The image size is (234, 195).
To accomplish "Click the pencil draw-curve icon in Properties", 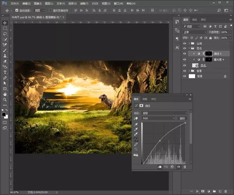I will [136, 144].
